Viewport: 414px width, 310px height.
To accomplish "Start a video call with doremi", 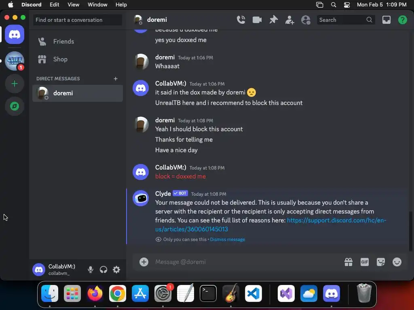I will click(257, 20).
